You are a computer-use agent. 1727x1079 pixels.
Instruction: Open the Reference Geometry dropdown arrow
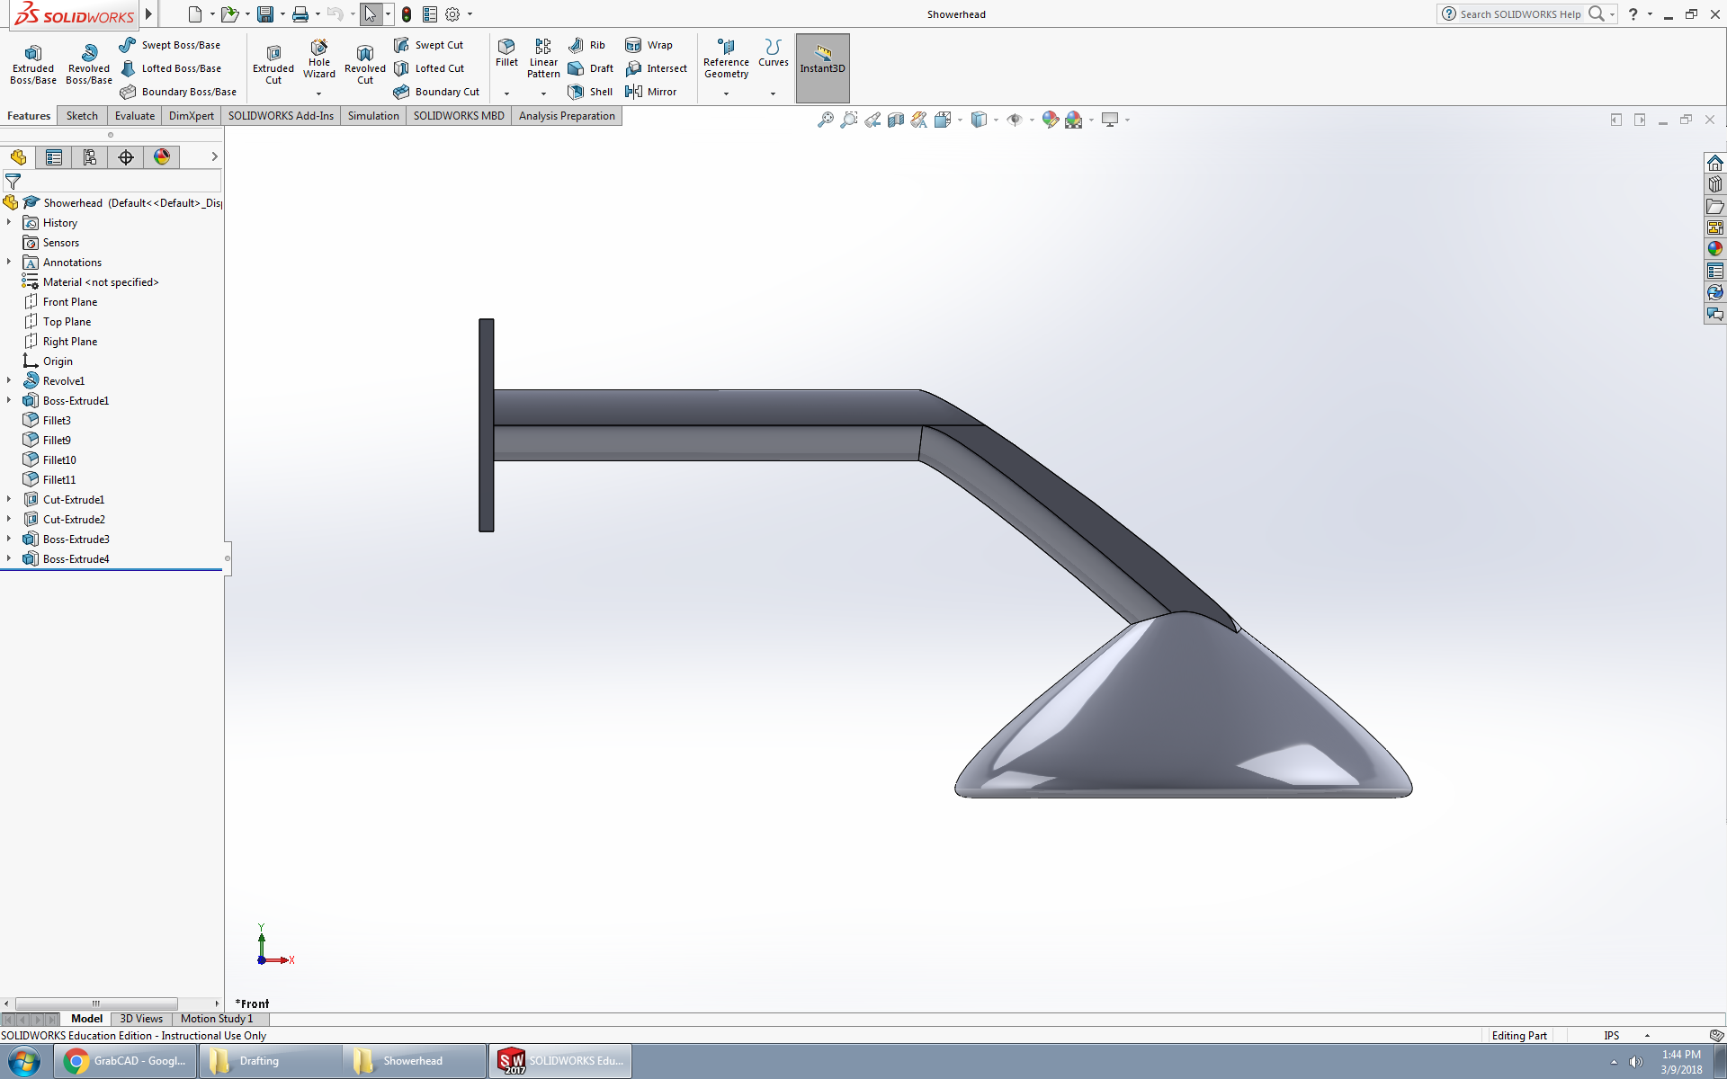pos(726,94)
